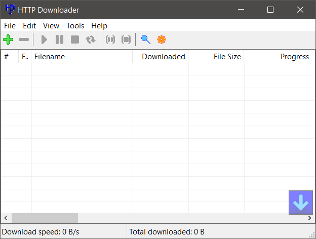The width and height of the screenshot is (316, 239).
Task: Open Options via the orange gear icon
Action: click(x=162, y=39)
